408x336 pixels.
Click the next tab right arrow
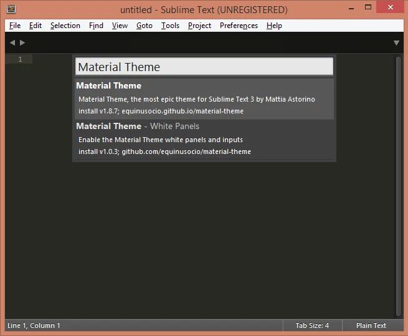22,43
